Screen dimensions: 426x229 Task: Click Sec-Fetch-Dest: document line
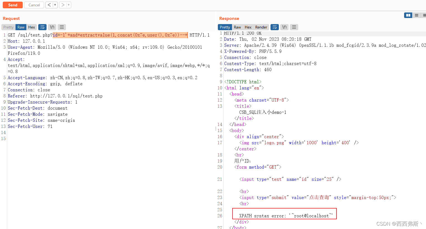tap(38, 108)
